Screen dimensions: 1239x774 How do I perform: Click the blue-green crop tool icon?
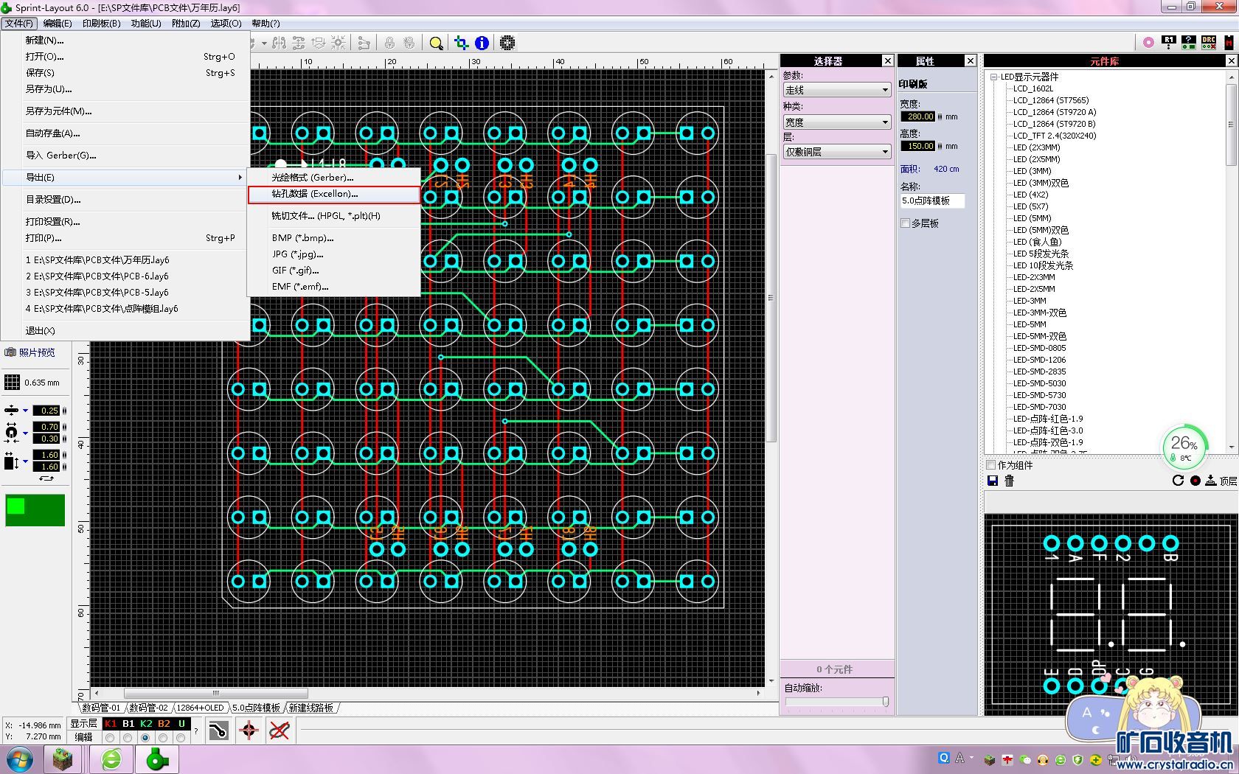coord(462,43)
